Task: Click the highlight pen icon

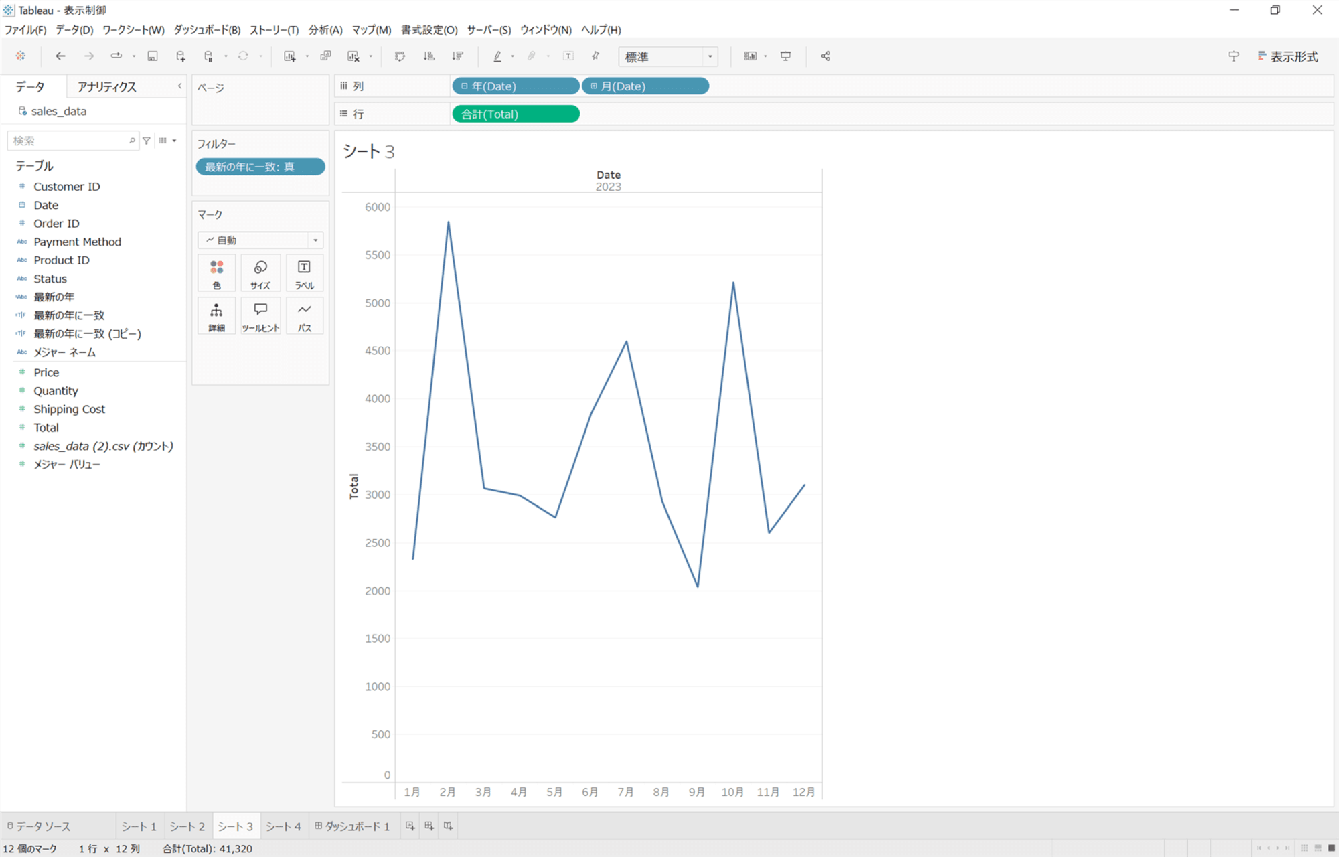Action: click(497, 56)
